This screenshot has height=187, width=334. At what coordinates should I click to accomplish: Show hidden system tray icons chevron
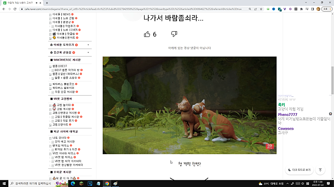pyautogui.click(x=287, y=184)
